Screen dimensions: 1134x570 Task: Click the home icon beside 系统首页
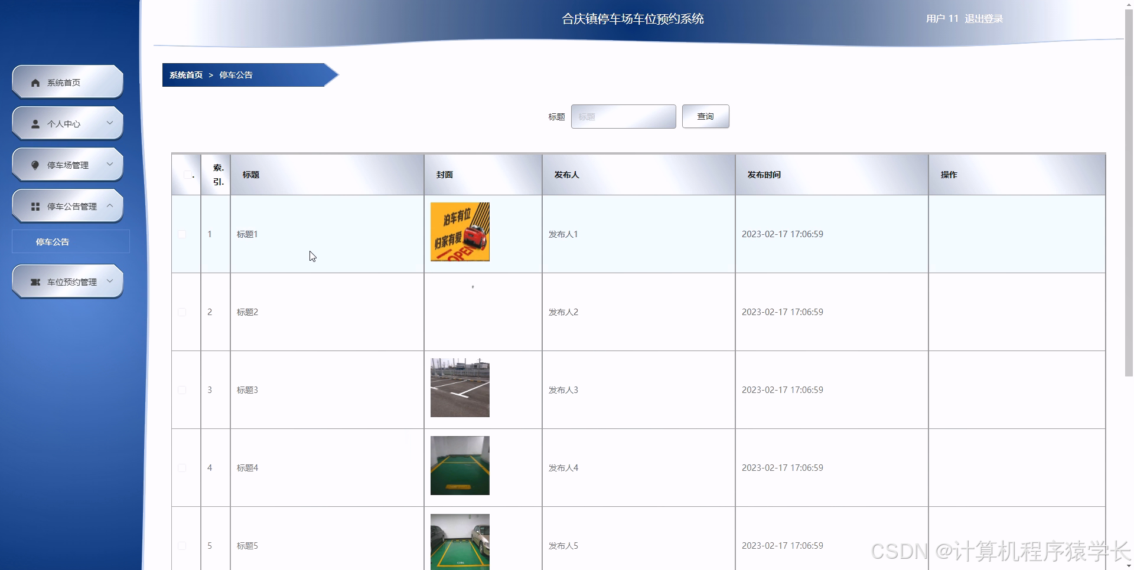(x=35, y=83)
